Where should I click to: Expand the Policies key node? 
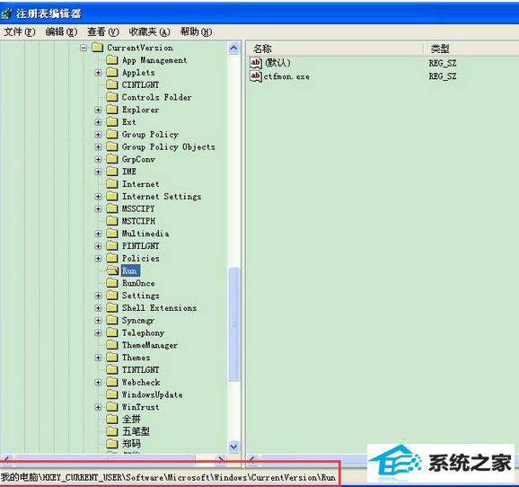tap(98, 259)
